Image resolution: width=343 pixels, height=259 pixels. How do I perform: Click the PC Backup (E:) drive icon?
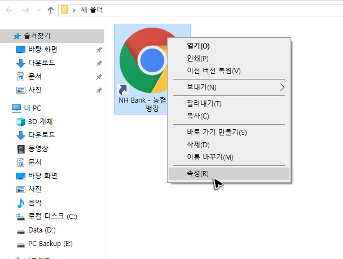tap(21, 245)
